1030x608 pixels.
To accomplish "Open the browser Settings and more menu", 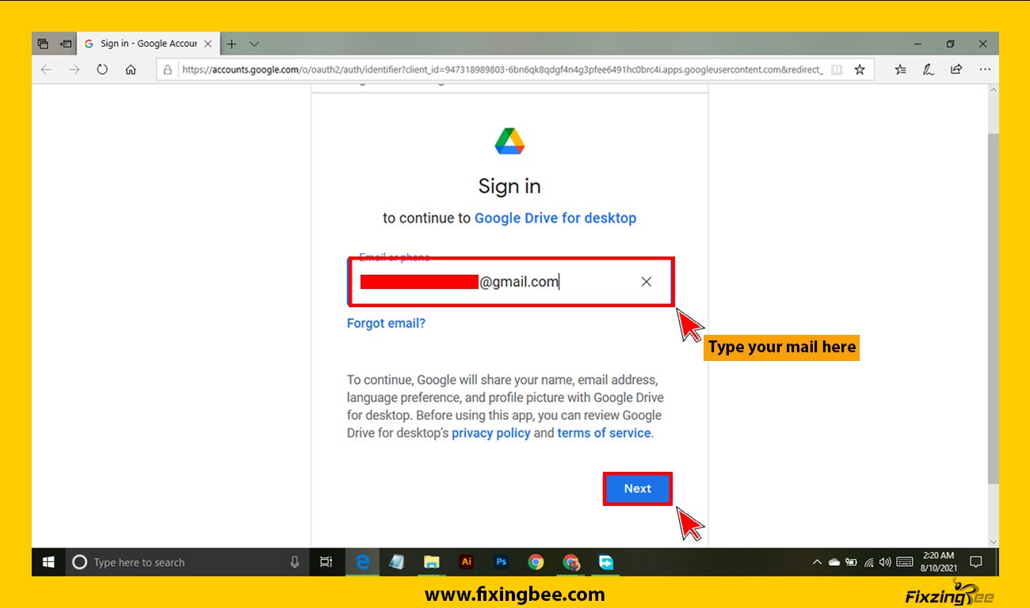I will click(985, 70).
